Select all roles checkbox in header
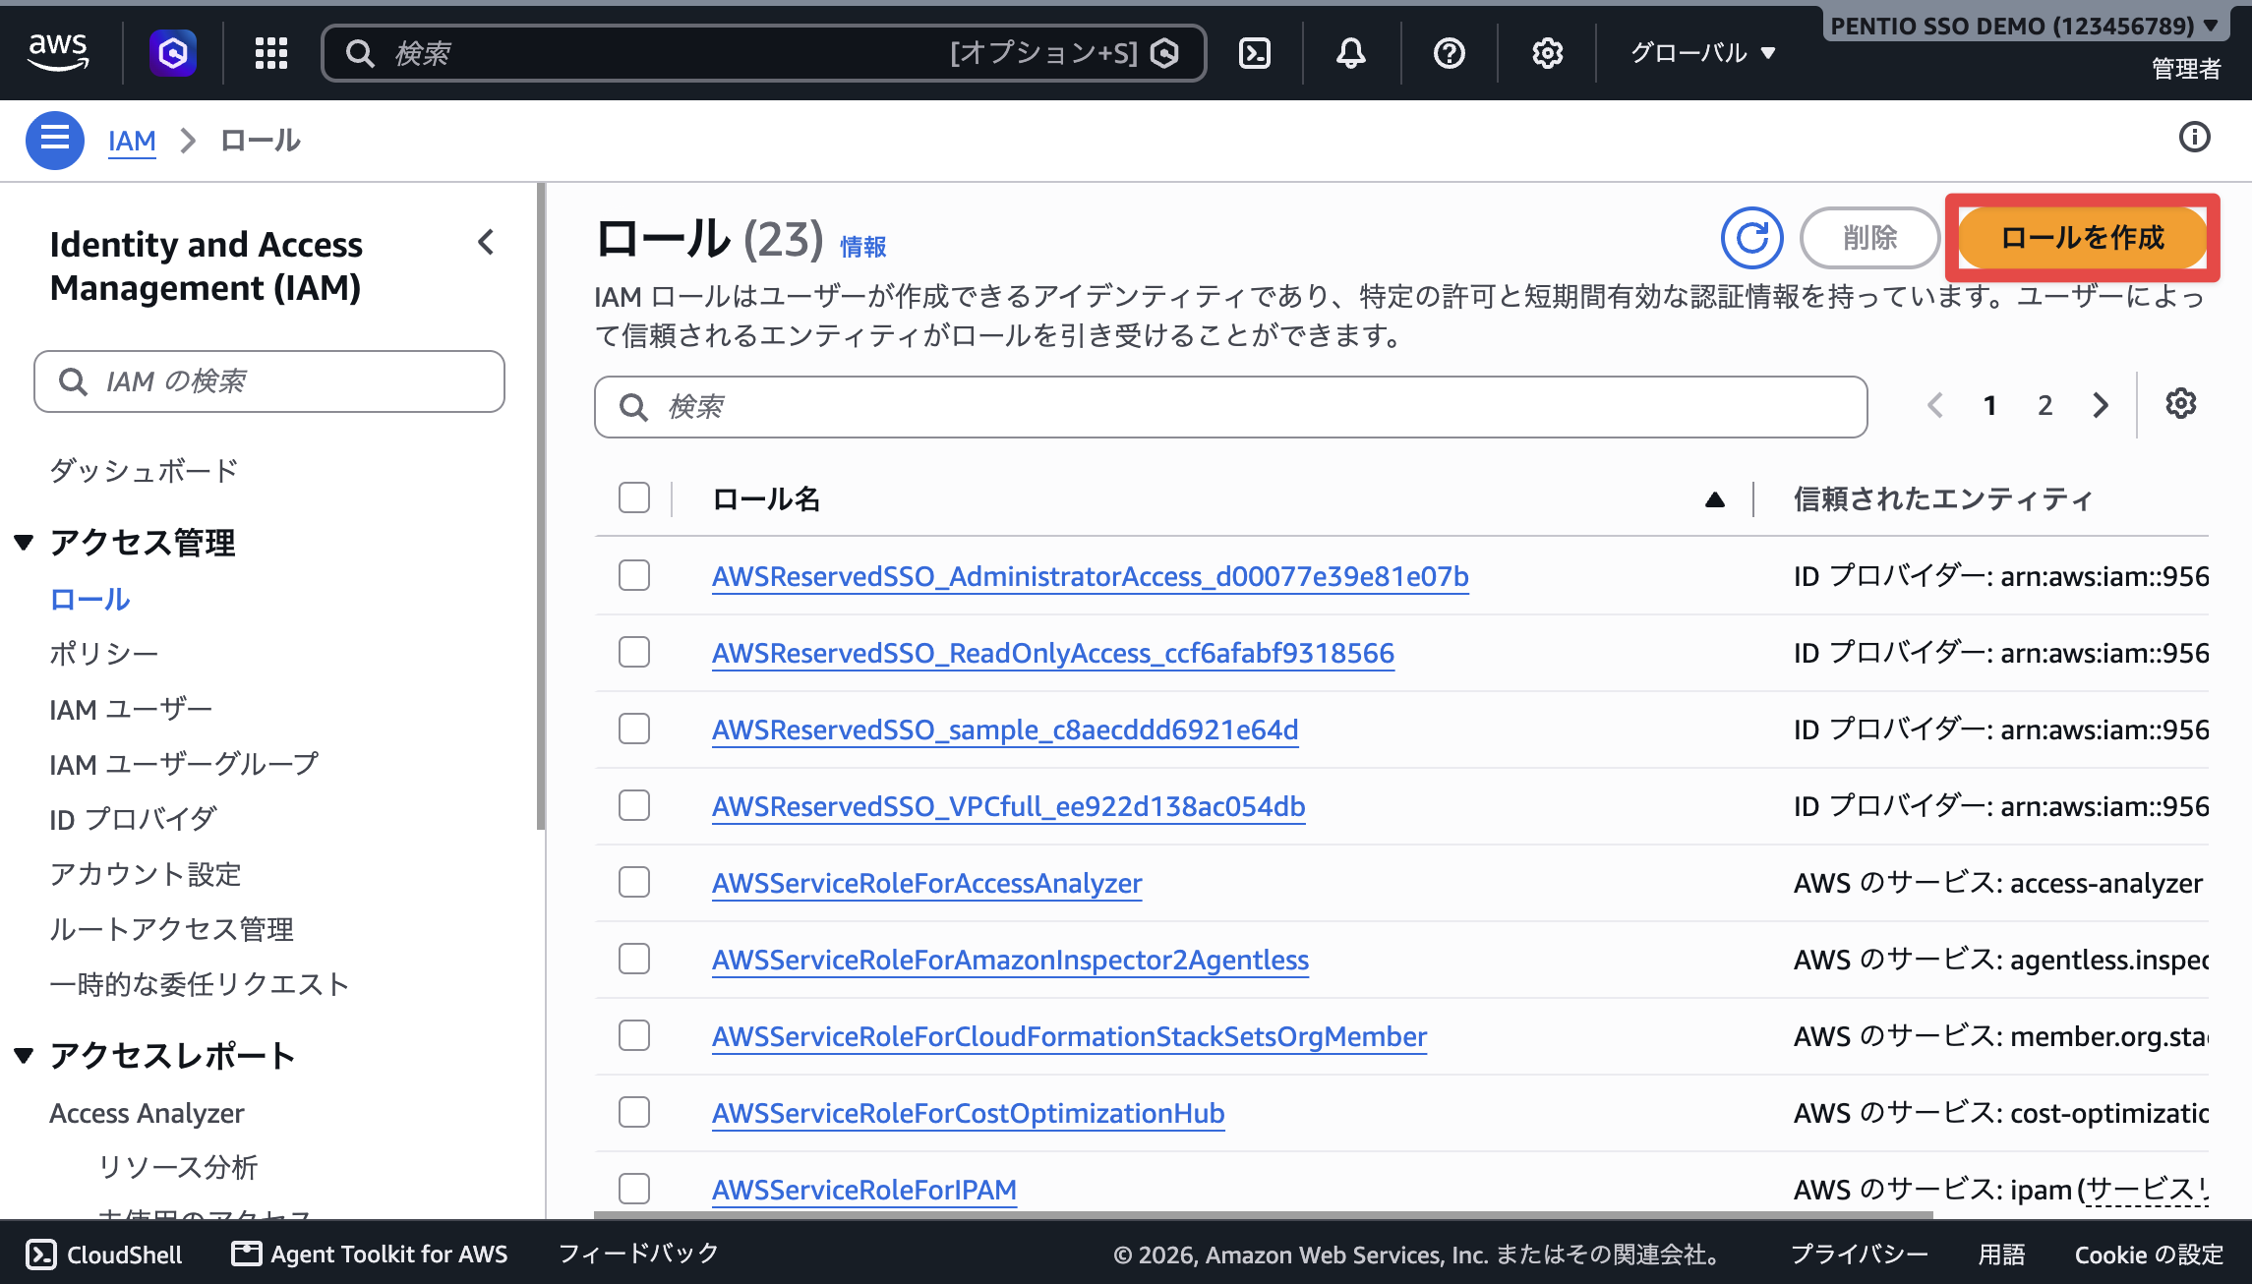The height and width of the screenshot is (1284, 2252). [x=634, y=497]
